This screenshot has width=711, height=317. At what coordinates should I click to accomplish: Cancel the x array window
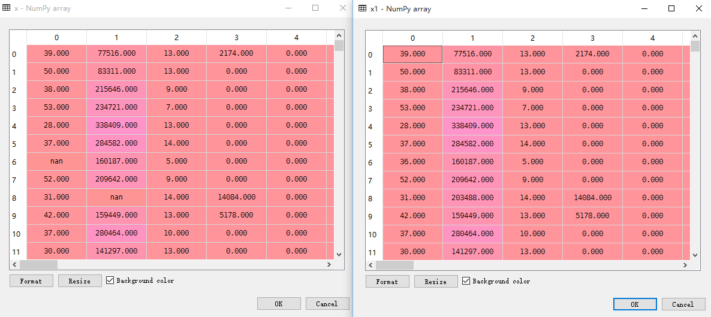coord(327,303)
